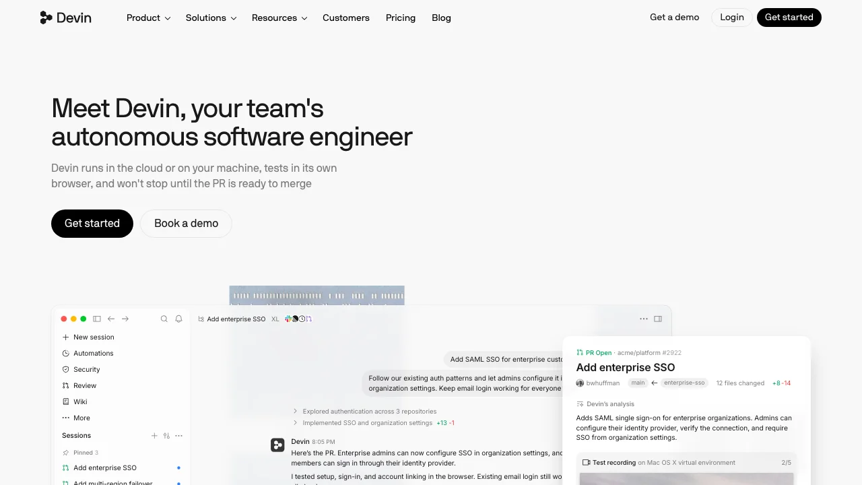
Task: Click the Slack icon in the session title bar
Action: (288, 319)
